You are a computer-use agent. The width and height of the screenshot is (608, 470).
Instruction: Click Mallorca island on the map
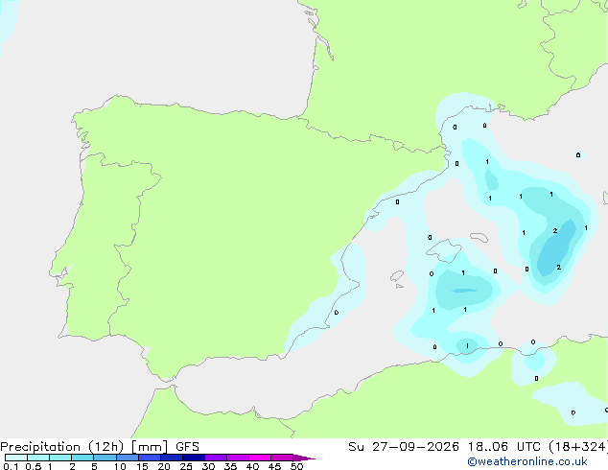tap(444, 249)
